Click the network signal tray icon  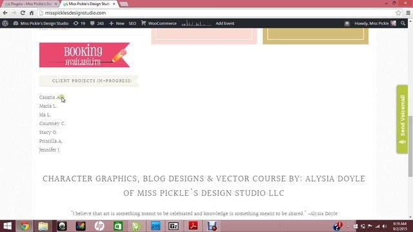[x=378, y=226]
